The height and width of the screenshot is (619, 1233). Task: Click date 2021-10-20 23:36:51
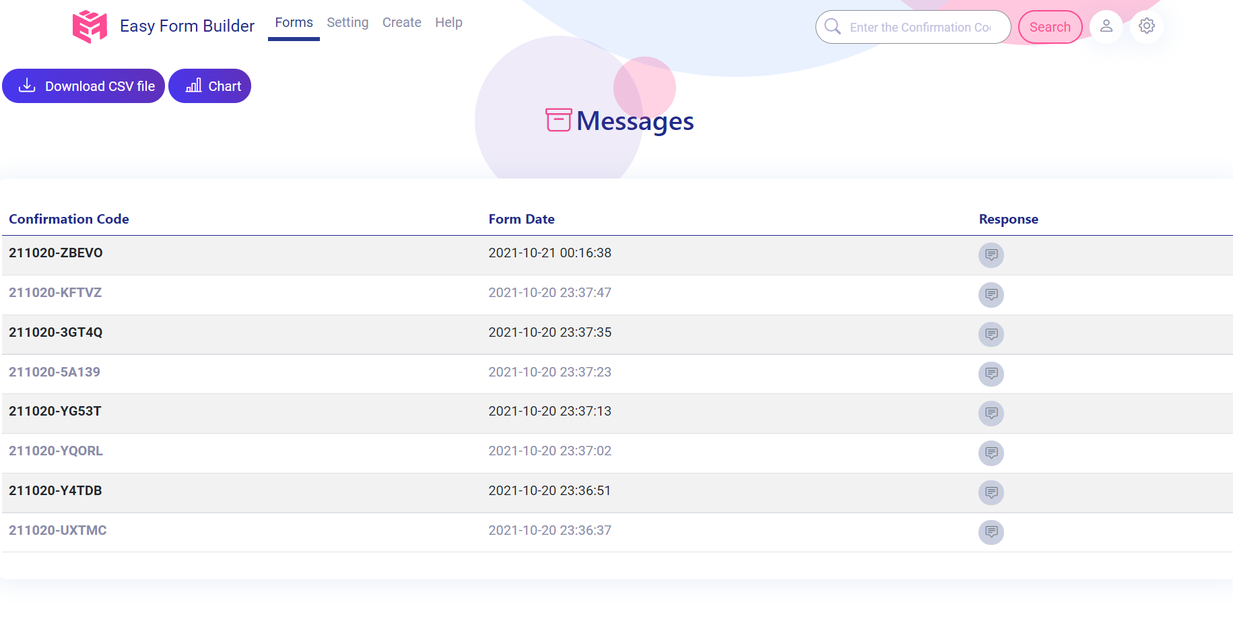coord(549,491)
